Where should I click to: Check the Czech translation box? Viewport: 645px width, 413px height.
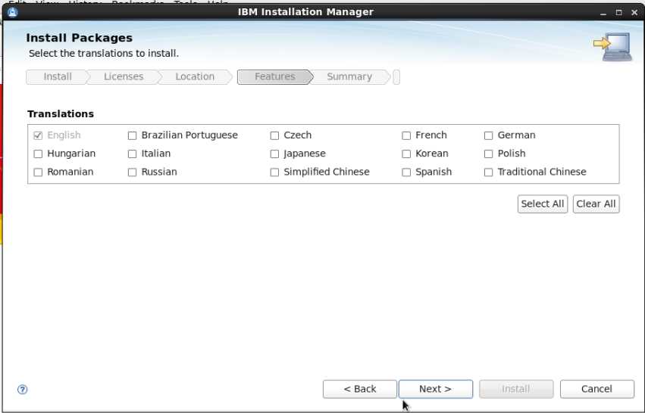pyautogui.click(x=274, y=135)
